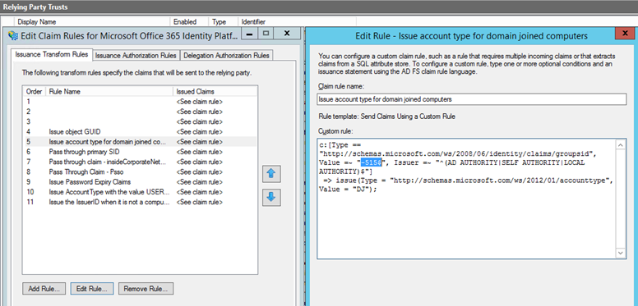Sort by the Issued Claims column header

[x=215, y=91]
